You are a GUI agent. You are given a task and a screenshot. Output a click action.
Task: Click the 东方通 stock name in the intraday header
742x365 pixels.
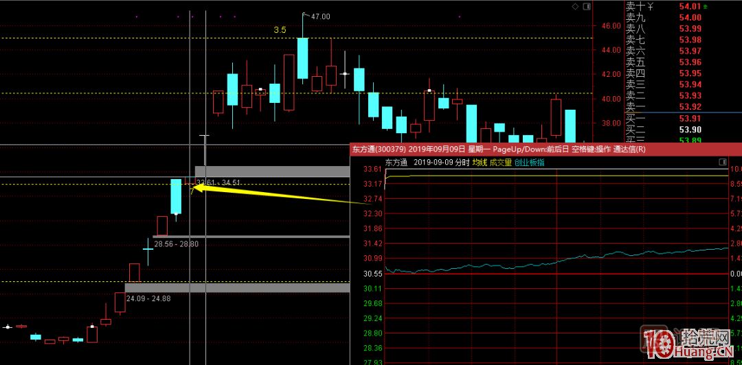tap(396, 163)
